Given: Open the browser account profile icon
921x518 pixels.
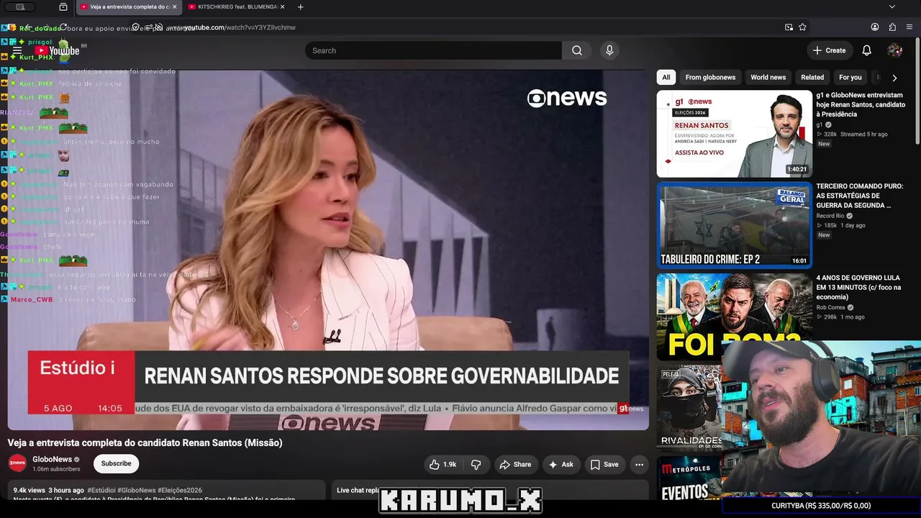Looking at the screenshot, I should (875, 27).
